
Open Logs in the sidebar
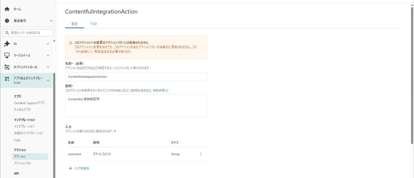click(17, 140)
